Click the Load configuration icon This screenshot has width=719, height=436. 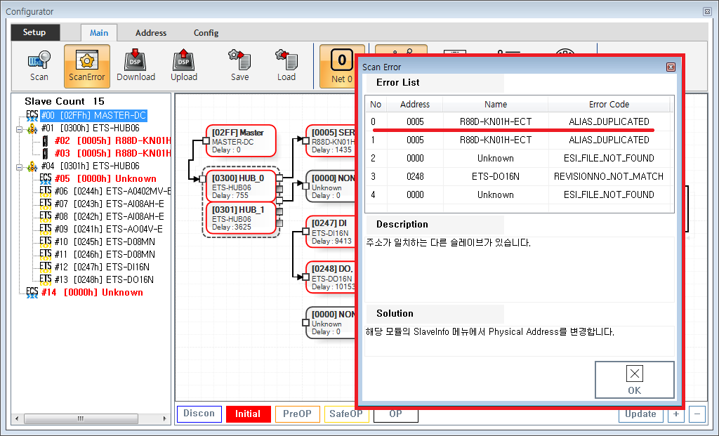point(286,65)
